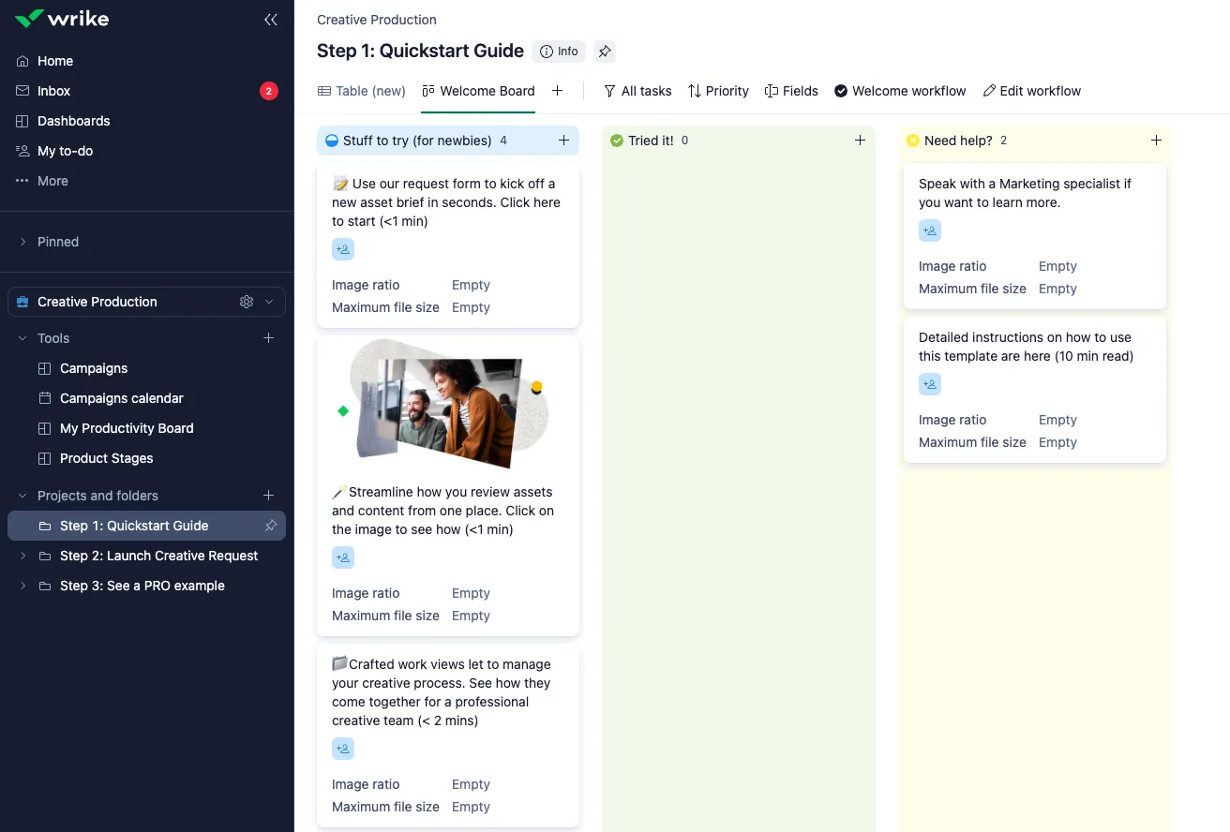The image size is (1230, 832).
Task: Collapse sidebar with double-chevron icon
Action: [x=271, y=19]
